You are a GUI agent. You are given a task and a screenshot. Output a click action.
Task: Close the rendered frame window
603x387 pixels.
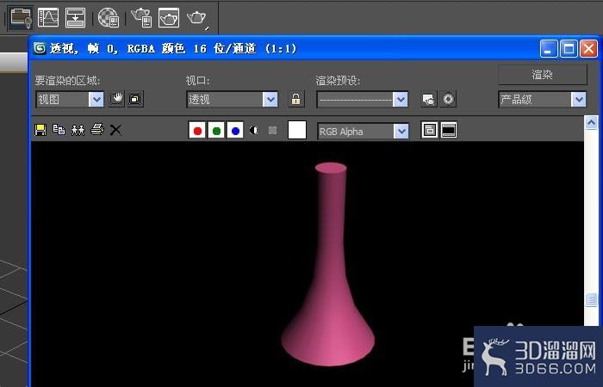[x=588, y=49]
